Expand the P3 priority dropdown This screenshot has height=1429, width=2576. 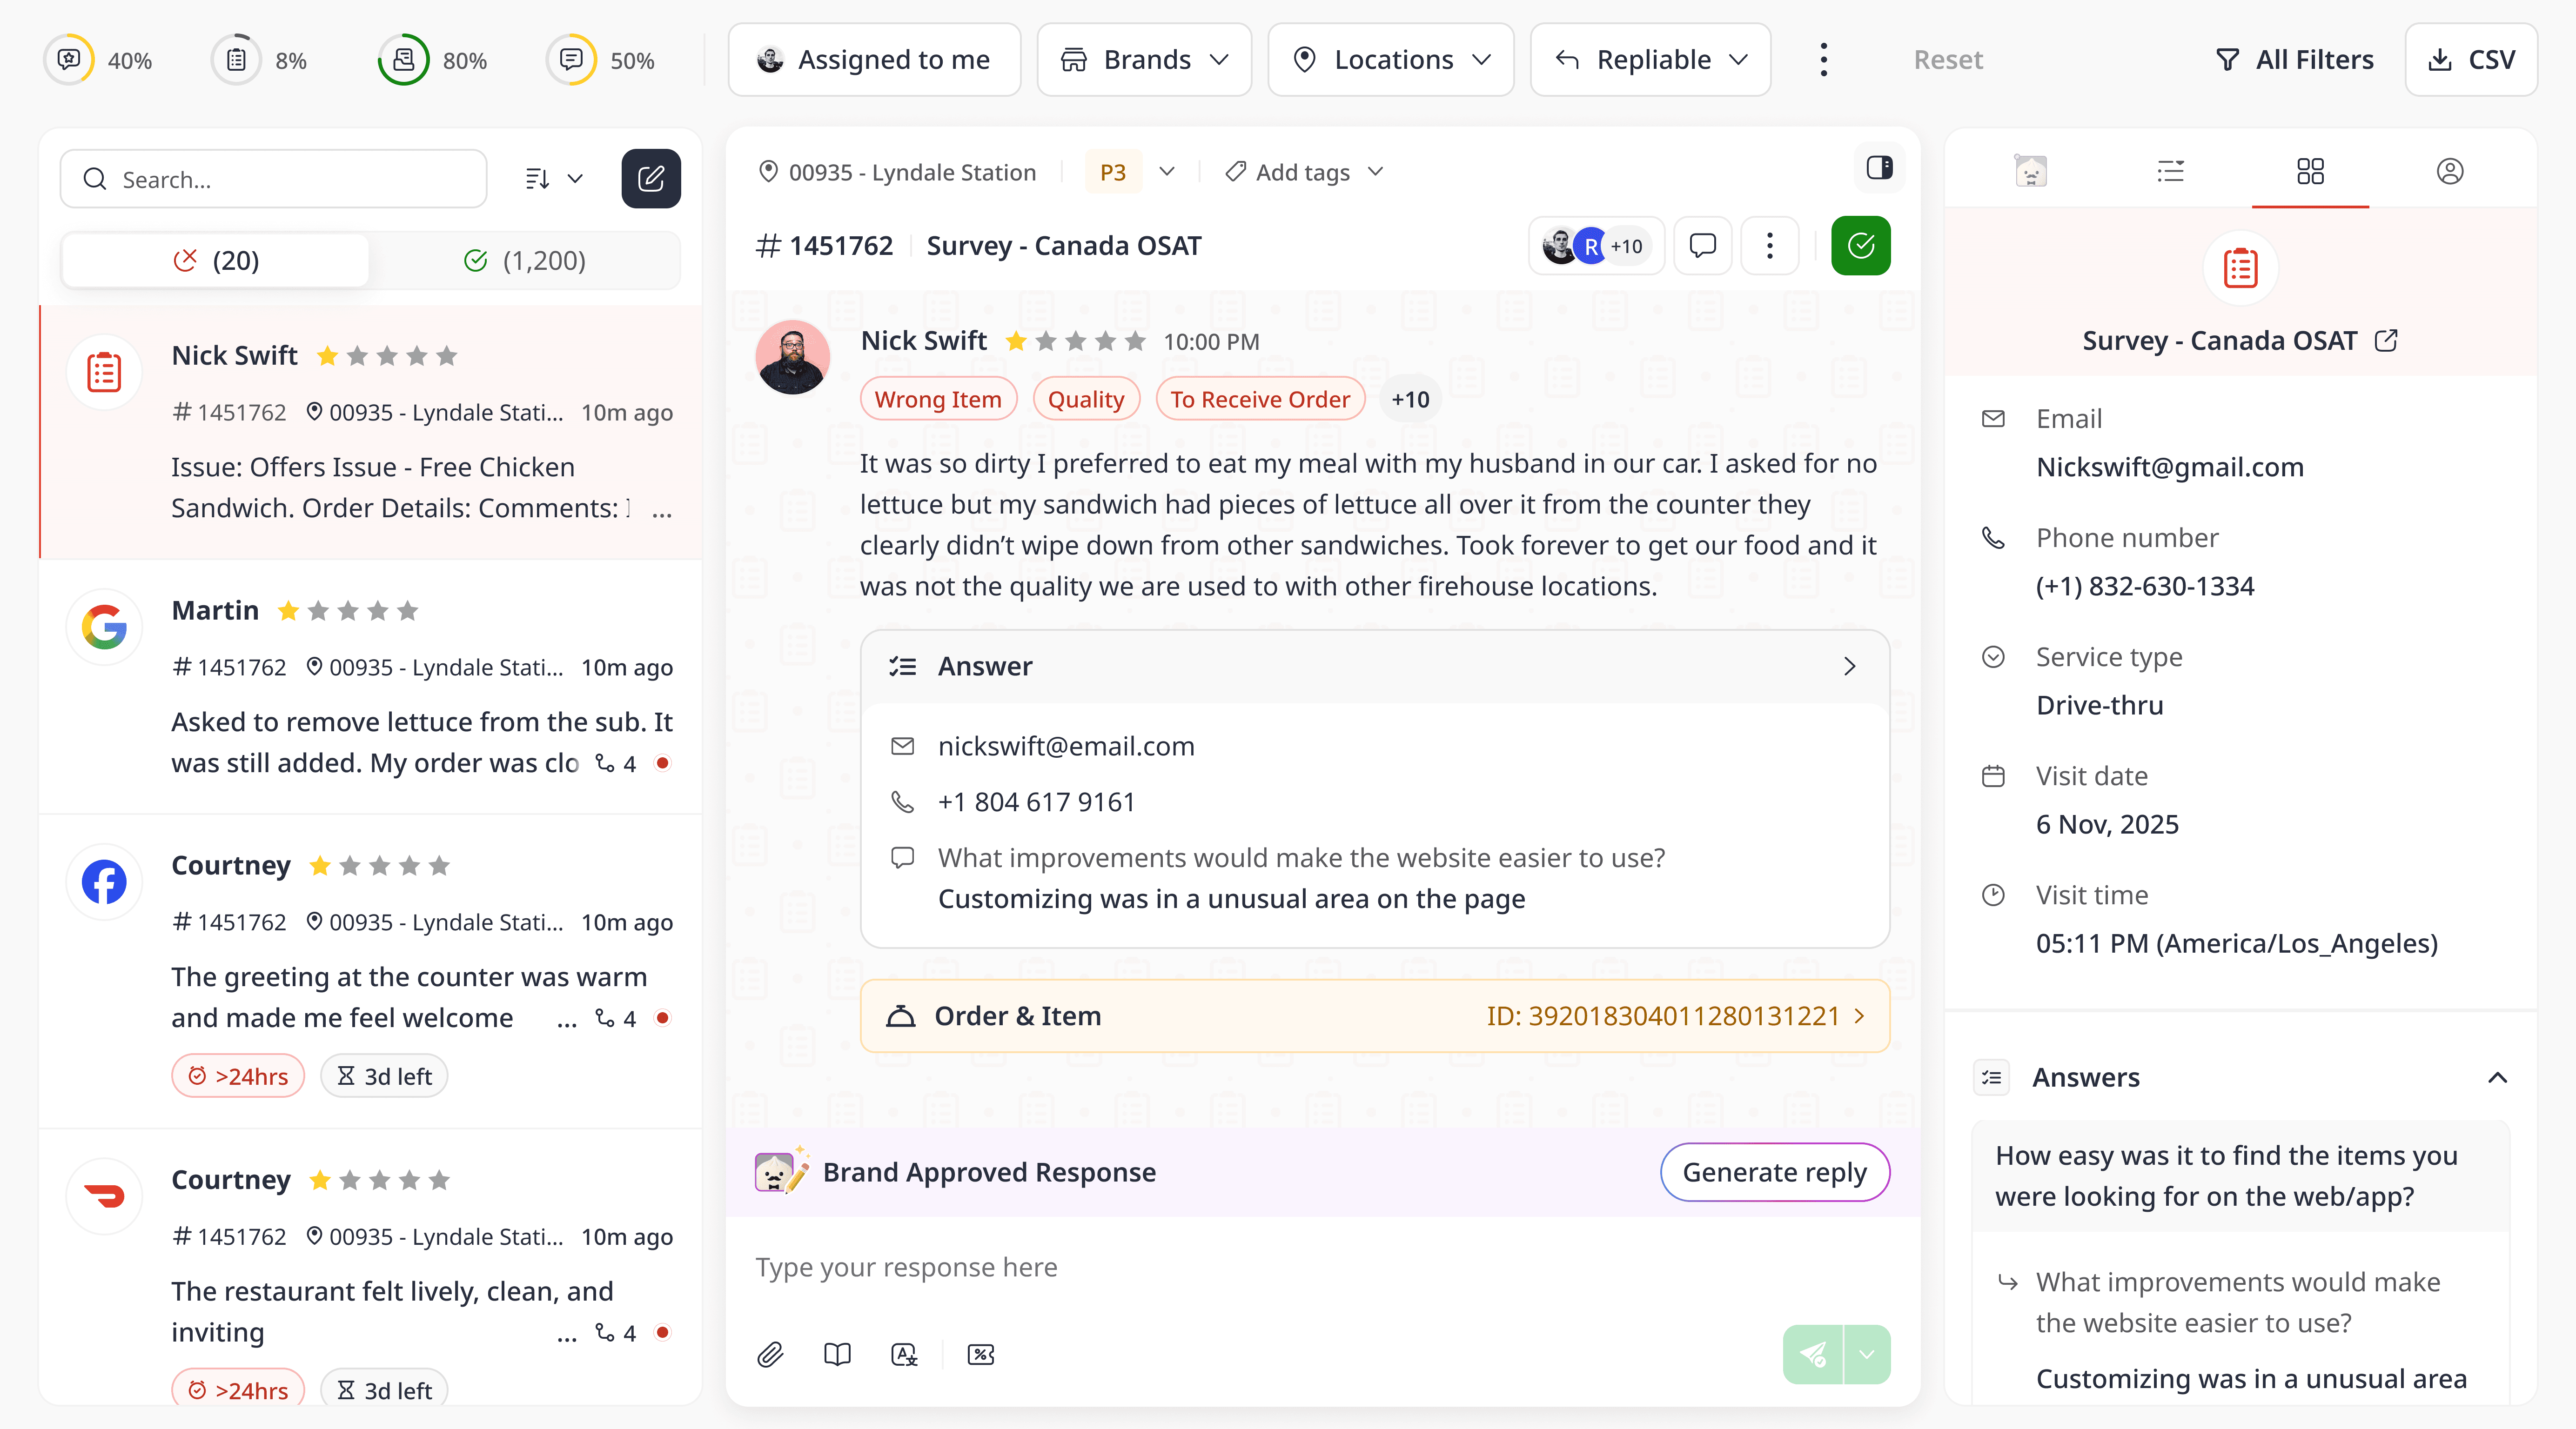1166,172
